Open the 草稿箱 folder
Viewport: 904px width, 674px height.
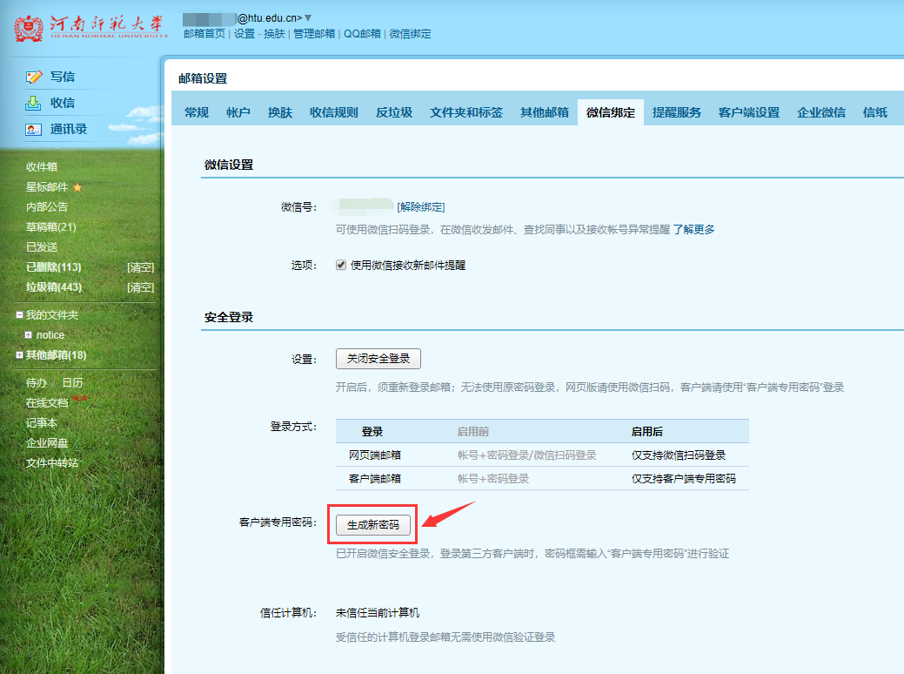[x=50, y=227]
